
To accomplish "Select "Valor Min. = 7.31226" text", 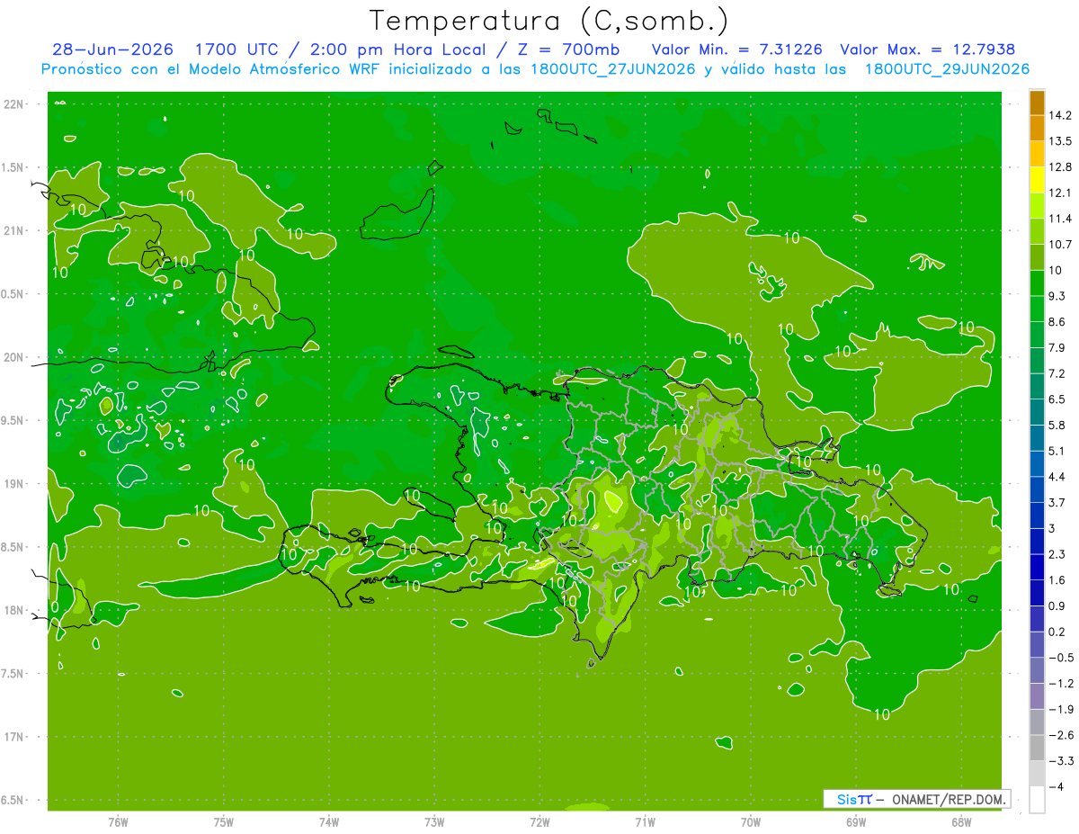I will 736,49.
